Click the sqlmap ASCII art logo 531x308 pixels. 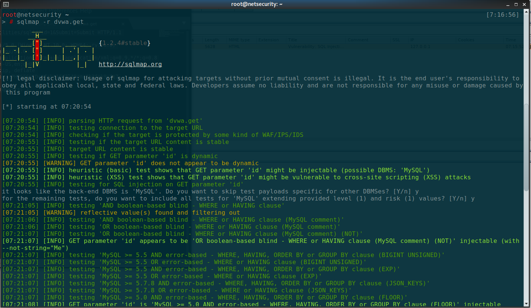point(48,50)
